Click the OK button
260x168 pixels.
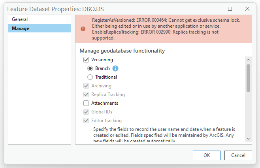[x=206, y=155]
